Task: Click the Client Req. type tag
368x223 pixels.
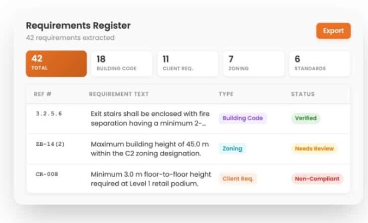Action: tap(238, 178)
